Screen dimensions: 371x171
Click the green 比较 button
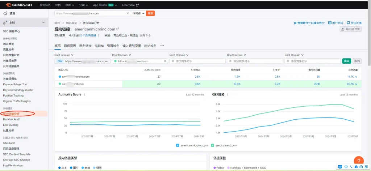pos(347,61)
